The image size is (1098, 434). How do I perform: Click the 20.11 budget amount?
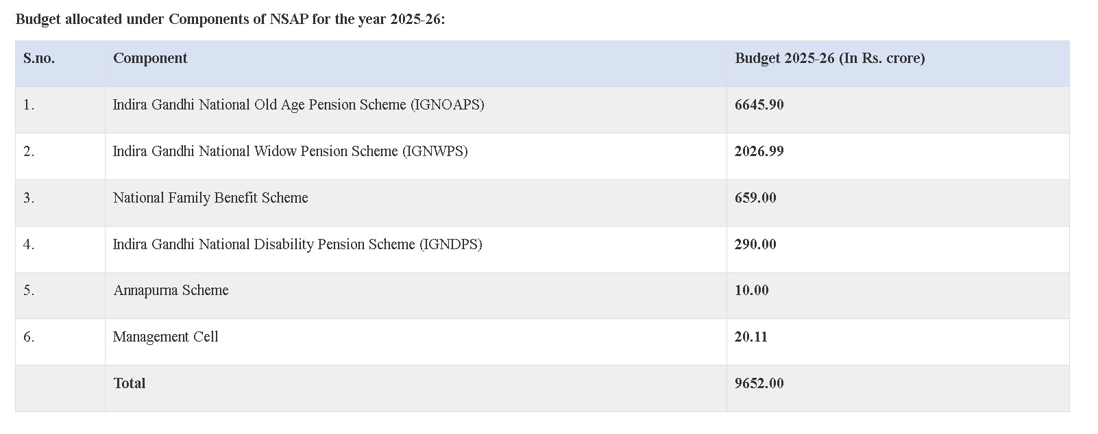click(751, 337)
